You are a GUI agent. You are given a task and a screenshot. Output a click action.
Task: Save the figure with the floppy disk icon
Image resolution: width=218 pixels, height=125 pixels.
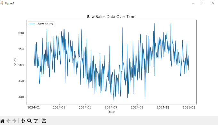[x=44, y=121]
